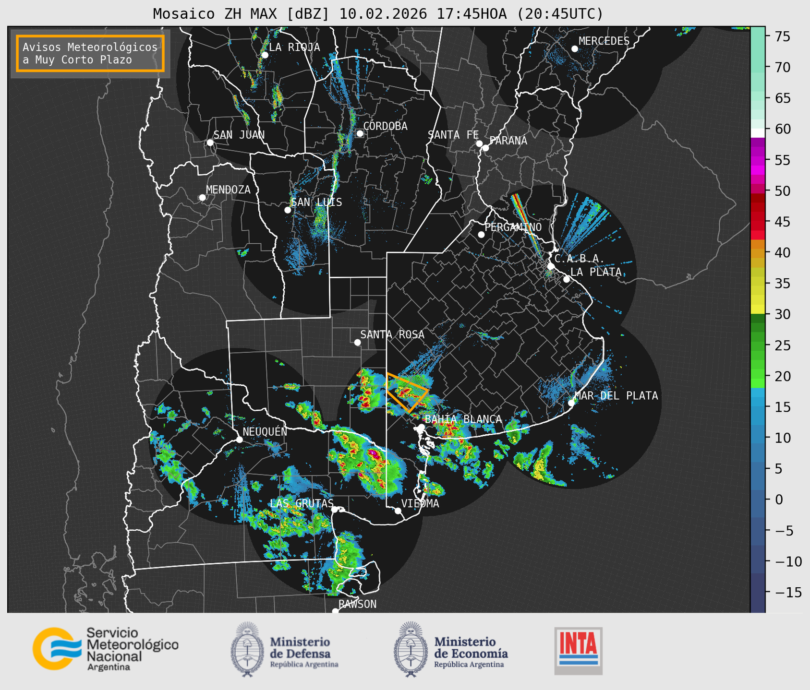This screenshot has width=810, height=690.
Task: Click the yellow 30 dBZ colorbar segment
Action: point(757,309)
